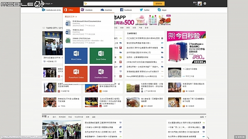Open the OneDrive navigation item
Screen dimensions: 248x139
tap(106, 10)
